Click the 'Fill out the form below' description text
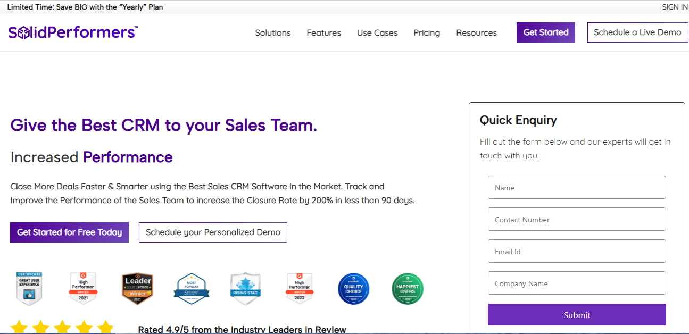 coord(575,149)
